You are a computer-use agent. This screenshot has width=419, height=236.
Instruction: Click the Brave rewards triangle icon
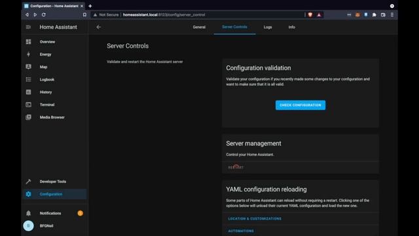tap(319, 14)
